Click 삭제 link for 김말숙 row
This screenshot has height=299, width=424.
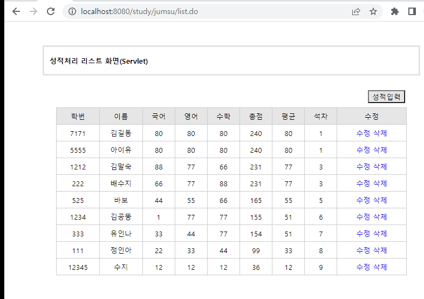[x=380, y=167]
